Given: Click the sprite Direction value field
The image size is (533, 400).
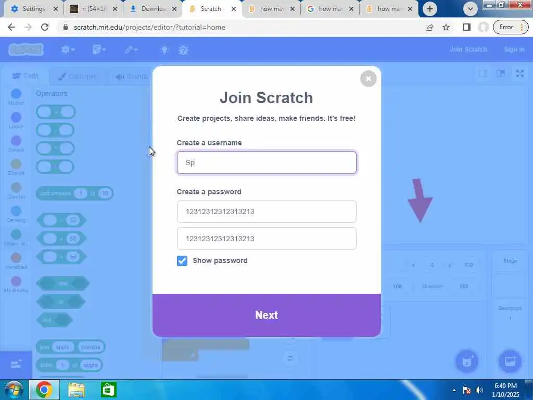Looking at the screenshot, I should click(464, 286).
